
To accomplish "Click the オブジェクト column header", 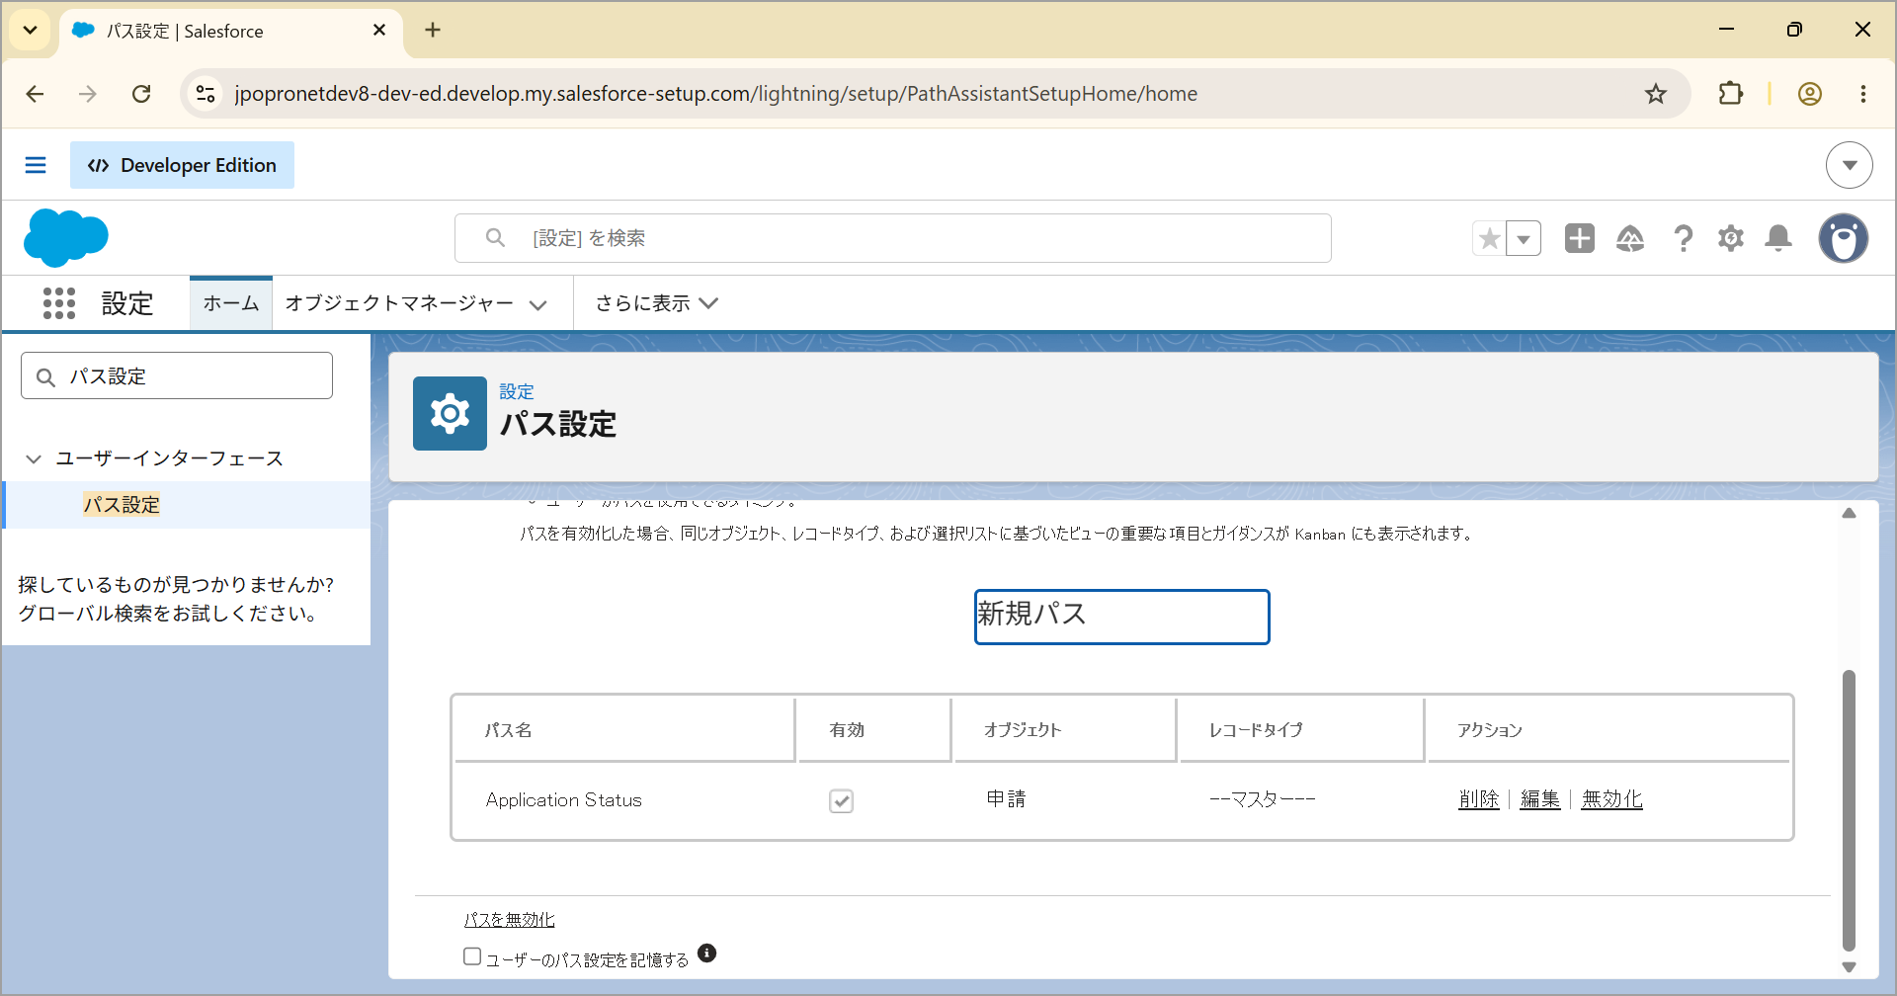I will click(1065, 730).
